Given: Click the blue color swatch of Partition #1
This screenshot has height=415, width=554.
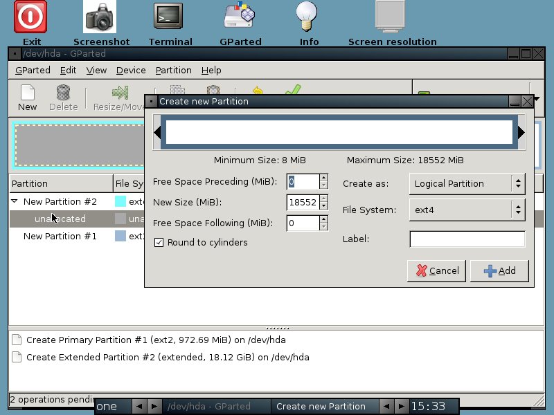Looking at the screenshot, I should point(120,236).
